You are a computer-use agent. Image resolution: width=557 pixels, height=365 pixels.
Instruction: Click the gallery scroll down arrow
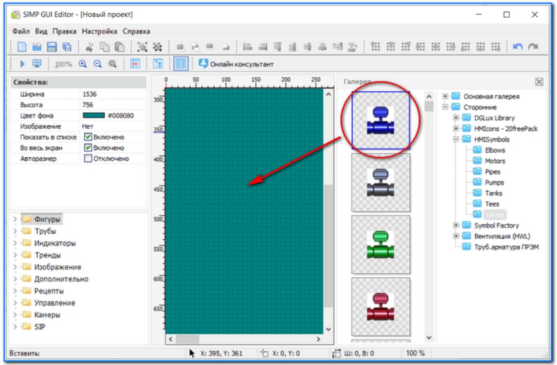click(429, 338)
